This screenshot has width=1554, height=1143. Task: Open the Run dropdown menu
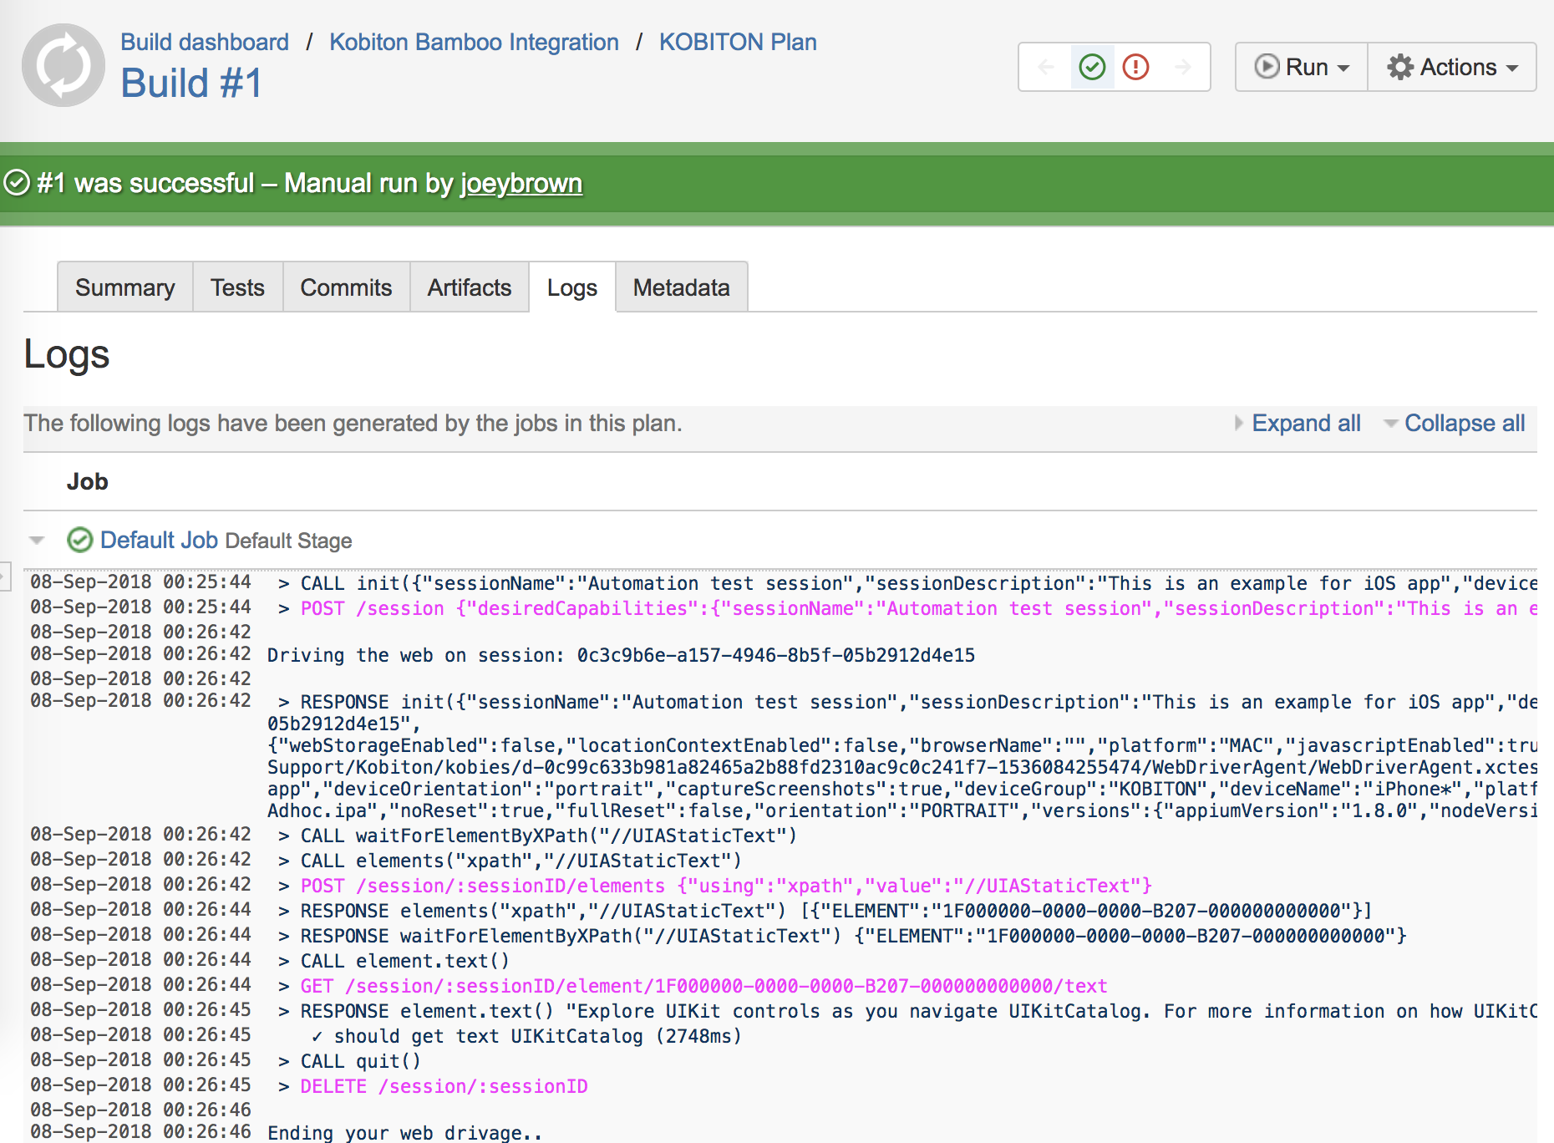(x=1302, y=67)
